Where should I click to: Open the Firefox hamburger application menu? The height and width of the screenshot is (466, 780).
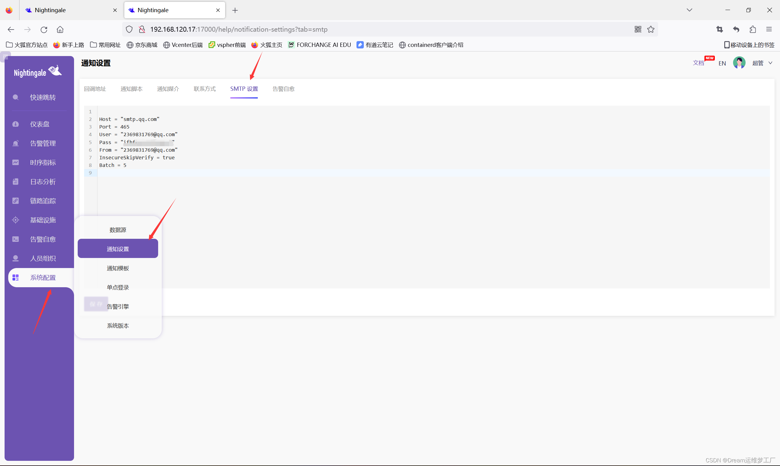(769, 29)
